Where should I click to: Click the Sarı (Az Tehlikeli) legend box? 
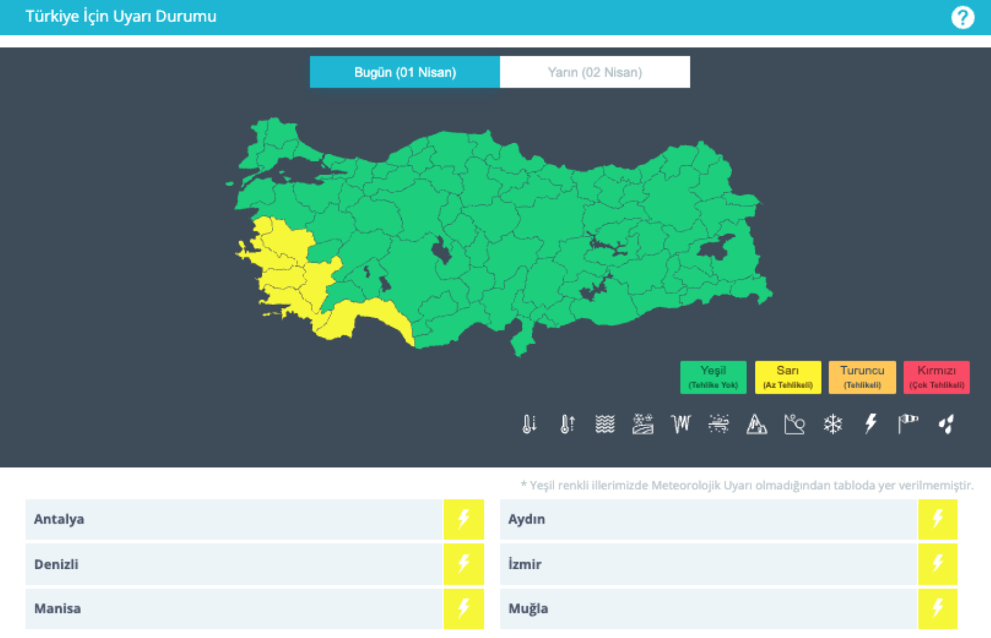(x=788, y=377)
